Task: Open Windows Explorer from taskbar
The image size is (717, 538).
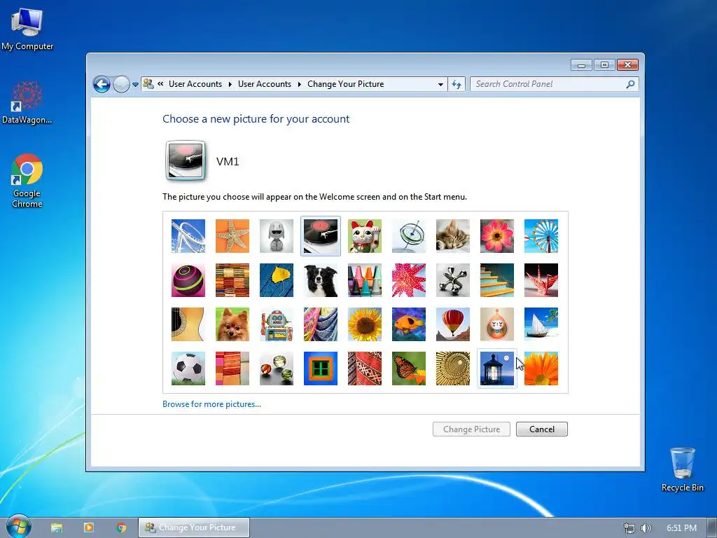Action: point(57,528)
